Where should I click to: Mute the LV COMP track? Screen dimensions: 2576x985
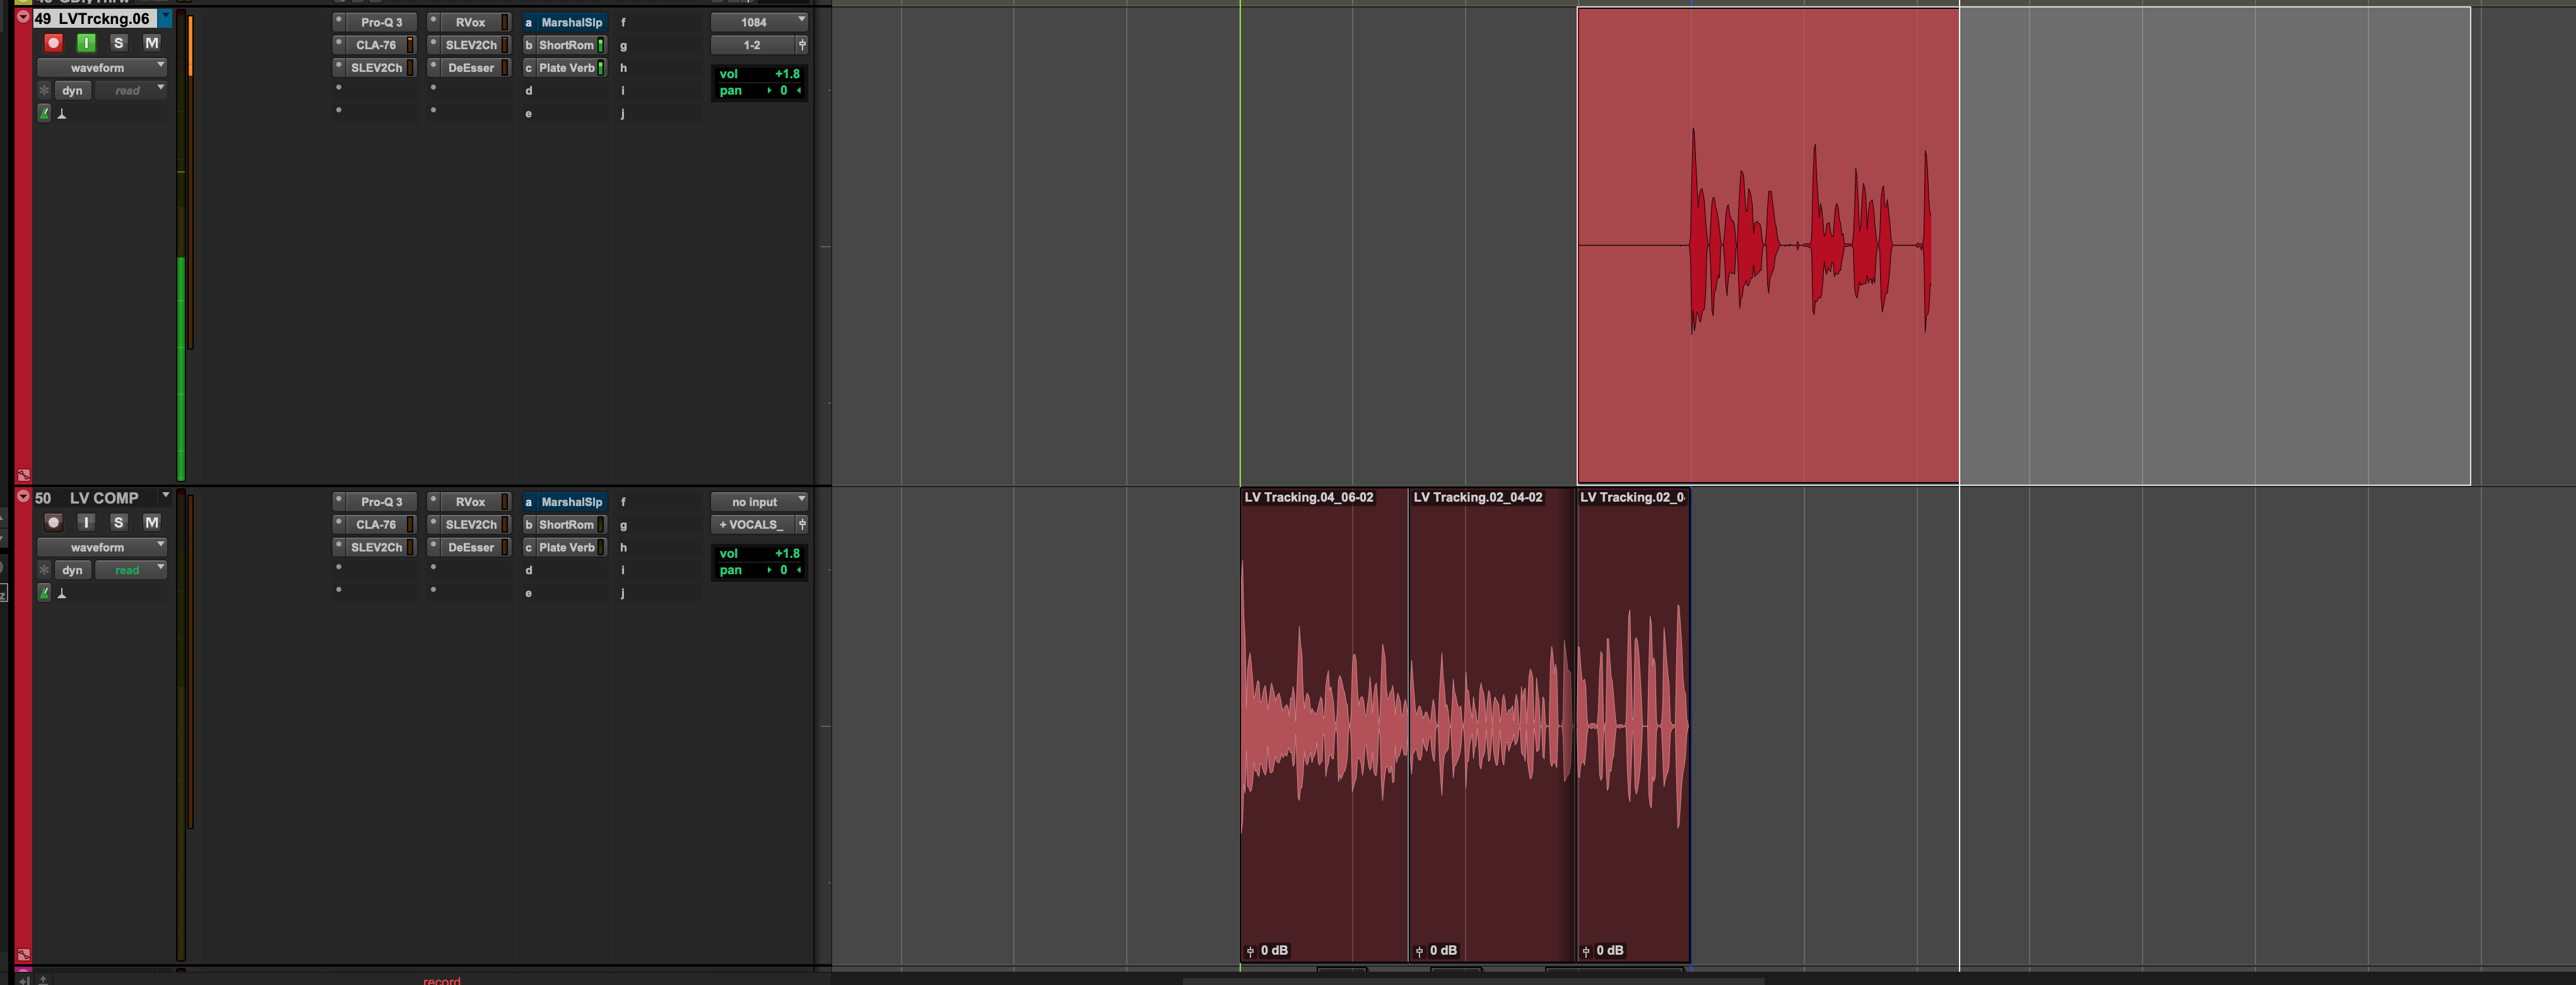coord(151,522)
